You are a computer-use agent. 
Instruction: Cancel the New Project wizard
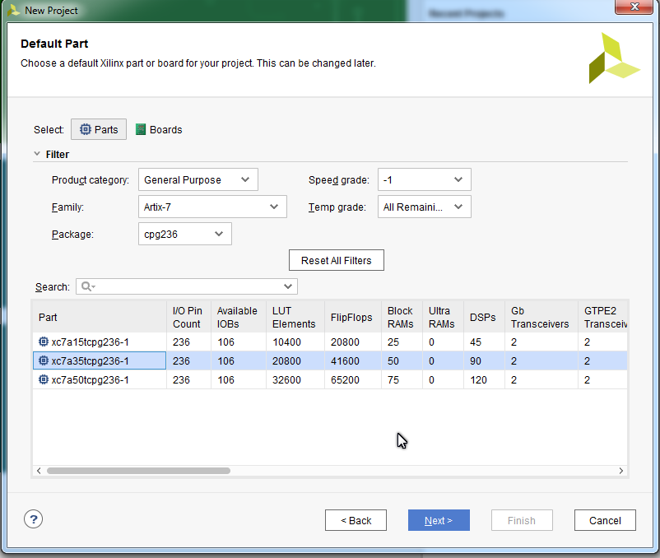click(605, 520)
